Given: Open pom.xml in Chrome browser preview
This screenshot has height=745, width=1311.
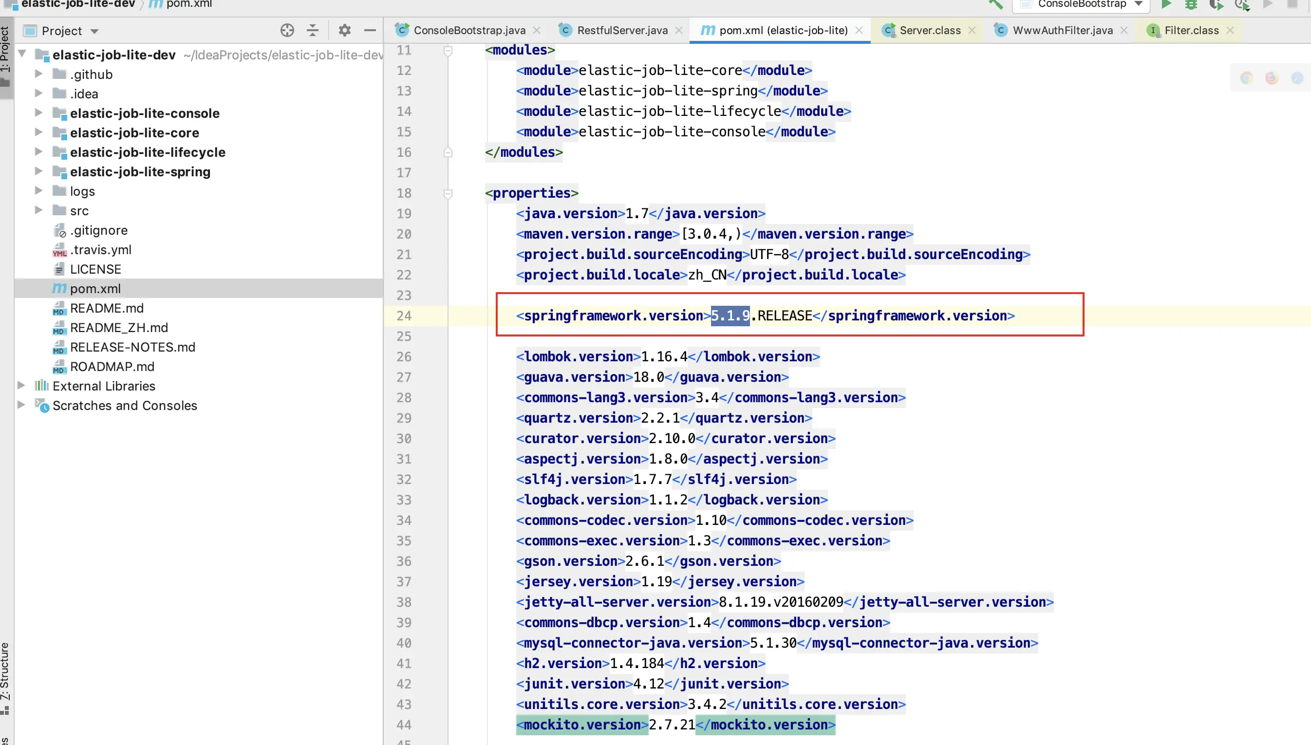Looking at the screenshot, I should [1247, 78].
